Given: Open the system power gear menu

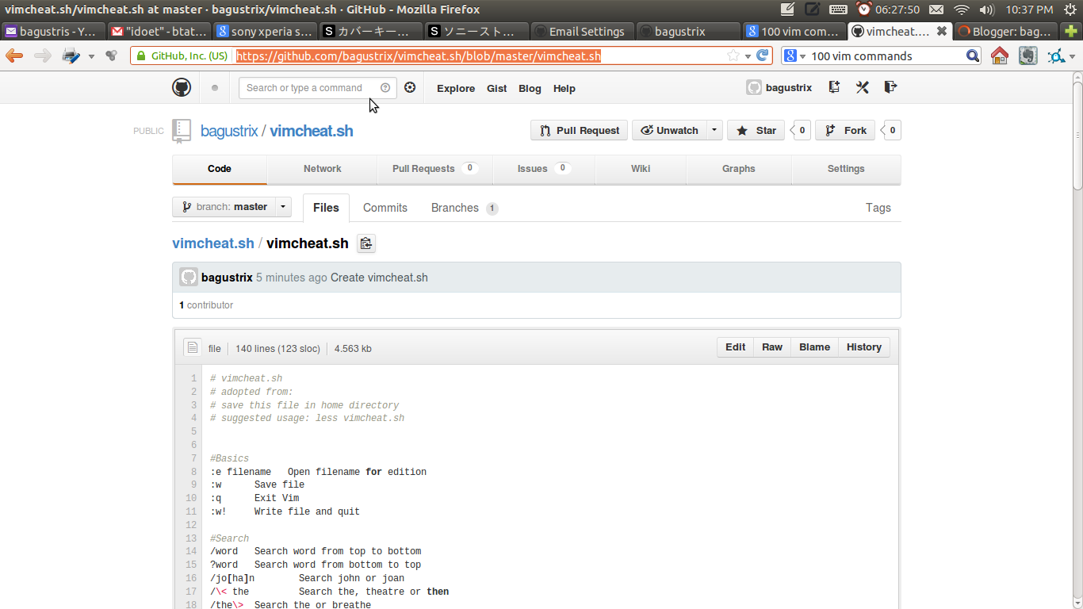Looking at the screenshot, I should [x=1070, y=10].
